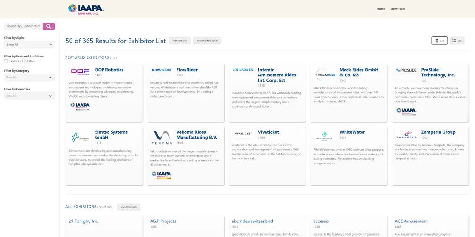Open Show Floor in top navigation
Viewport: 475px width, 237px height.
click(397, 9)
